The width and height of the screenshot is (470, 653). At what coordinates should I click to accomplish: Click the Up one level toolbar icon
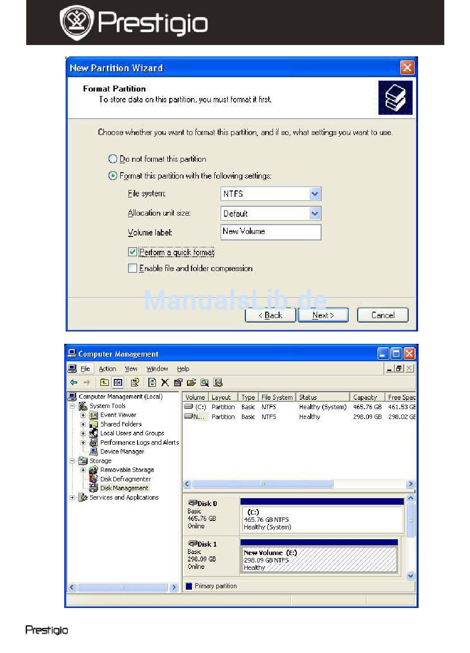pyautogui.click(x=104, y=382)
